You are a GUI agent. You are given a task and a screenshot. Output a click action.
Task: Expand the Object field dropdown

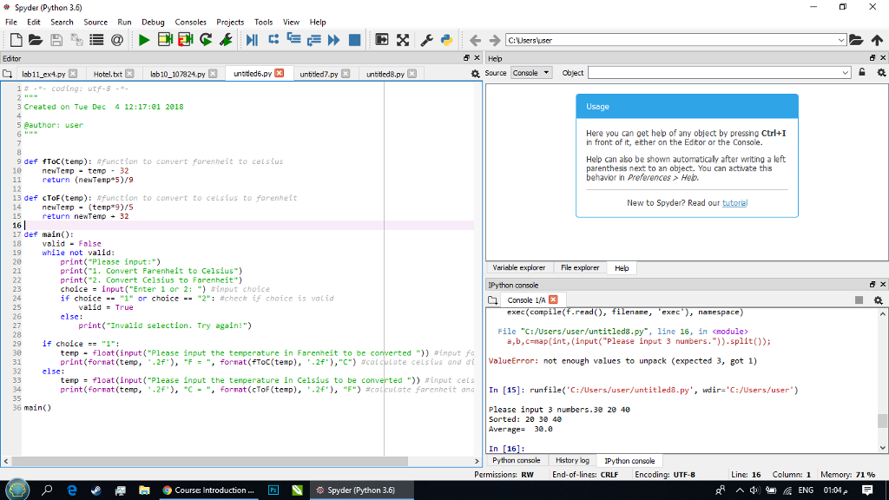click(x=845, y=73)
